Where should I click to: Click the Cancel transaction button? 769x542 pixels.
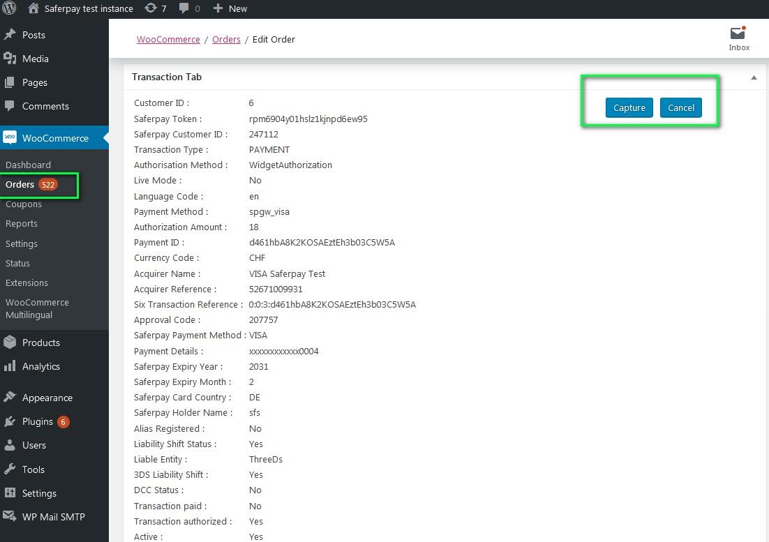pyautogui.click(x=680, y=107)
